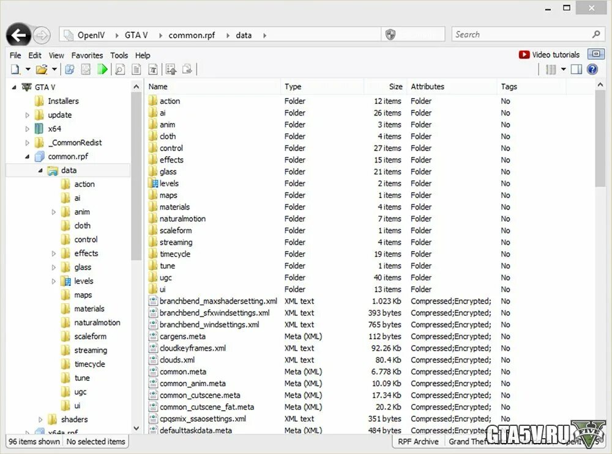The width and height of the screenshot is (612, 454).
Task: Open the Favorites menu
Action: (87, 56)
